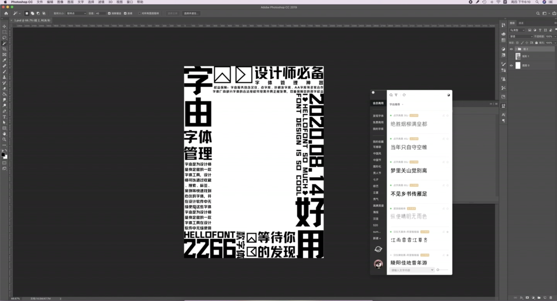This screenshot has height=301, width=557.
Task: Select the 图层 0 layer thumbnail
Action: (x=518, y=65)
